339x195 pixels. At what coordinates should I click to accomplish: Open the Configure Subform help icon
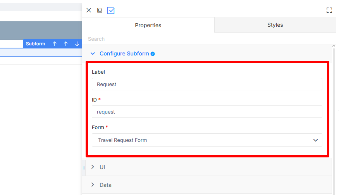pyautogui.click(x=153, y=53)
